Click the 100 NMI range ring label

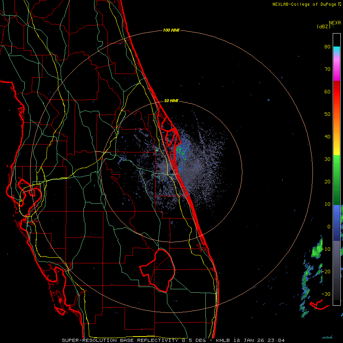point(171,30)
